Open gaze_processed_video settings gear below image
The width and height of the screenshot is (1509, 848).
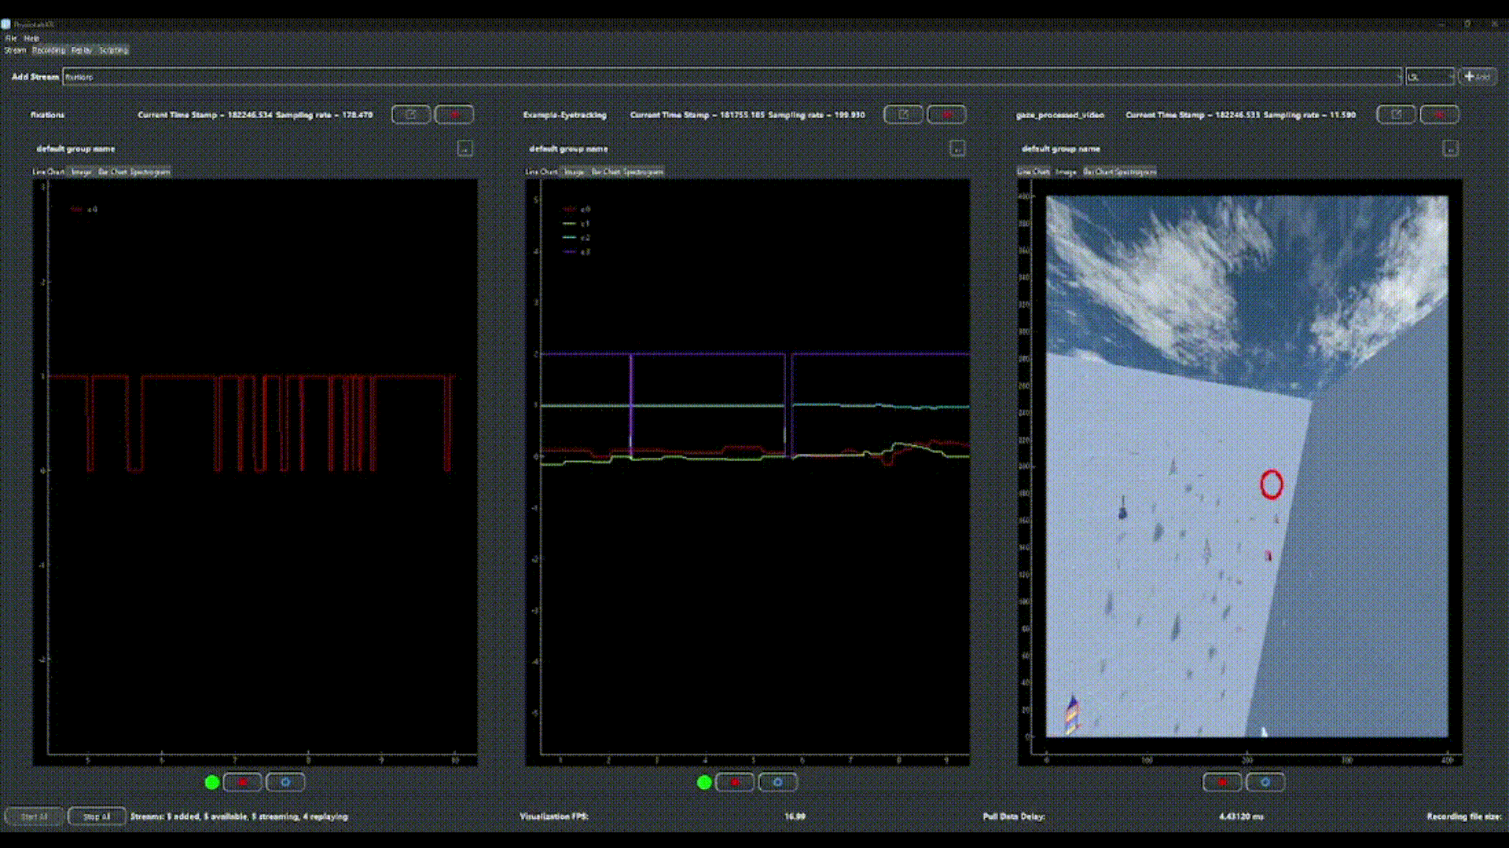point(1265,782)
